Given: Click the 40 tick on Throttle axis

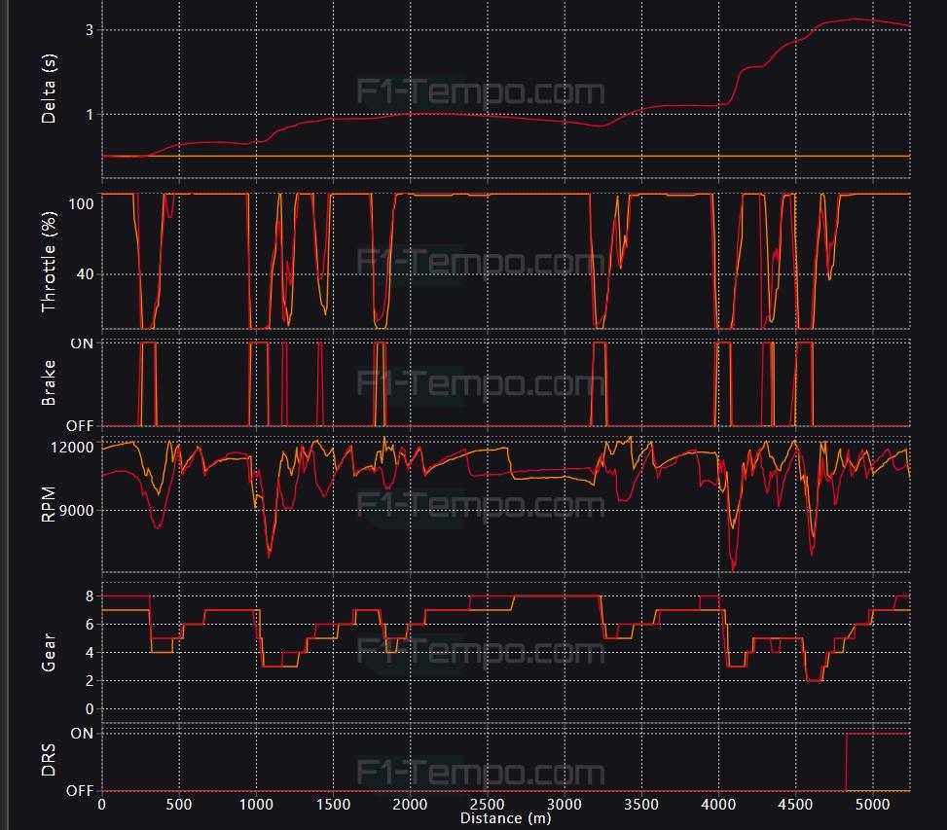Looking at the screenshot, I should click(85, 274).
